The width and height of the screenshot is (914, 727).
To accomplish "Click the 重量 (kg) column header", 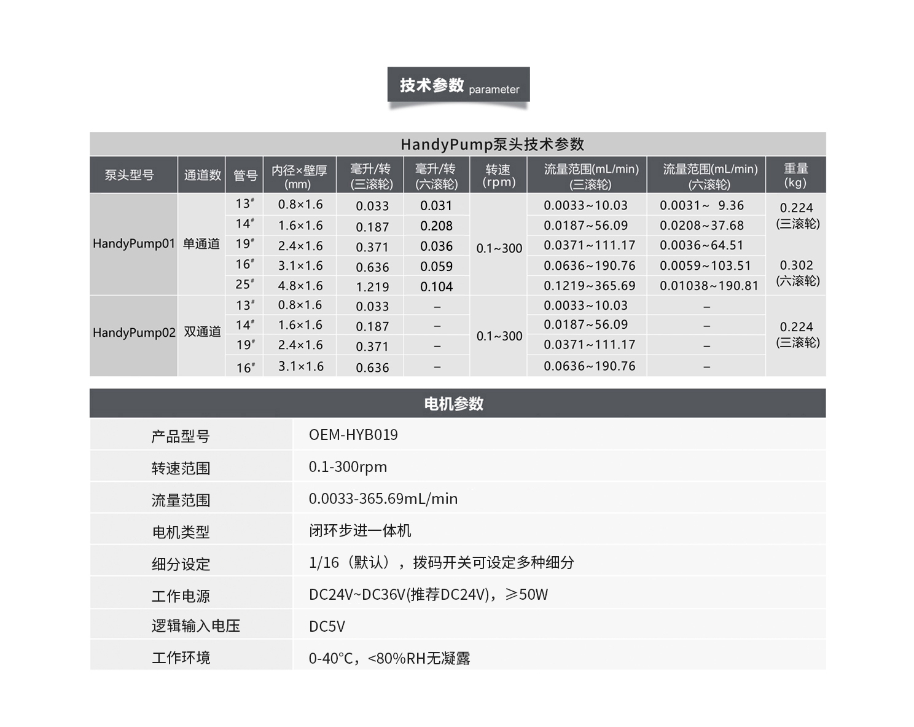I will pyautogui.click(x=795, y=175).
